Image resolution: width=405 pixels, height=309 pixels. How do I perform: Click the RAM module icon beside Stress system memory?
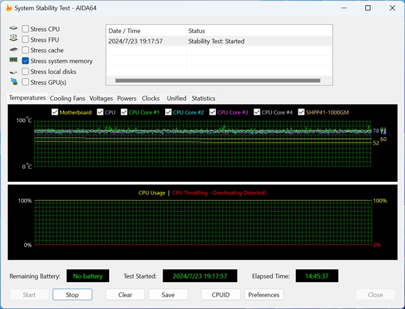pyautogui.click(x=14, y=60)
